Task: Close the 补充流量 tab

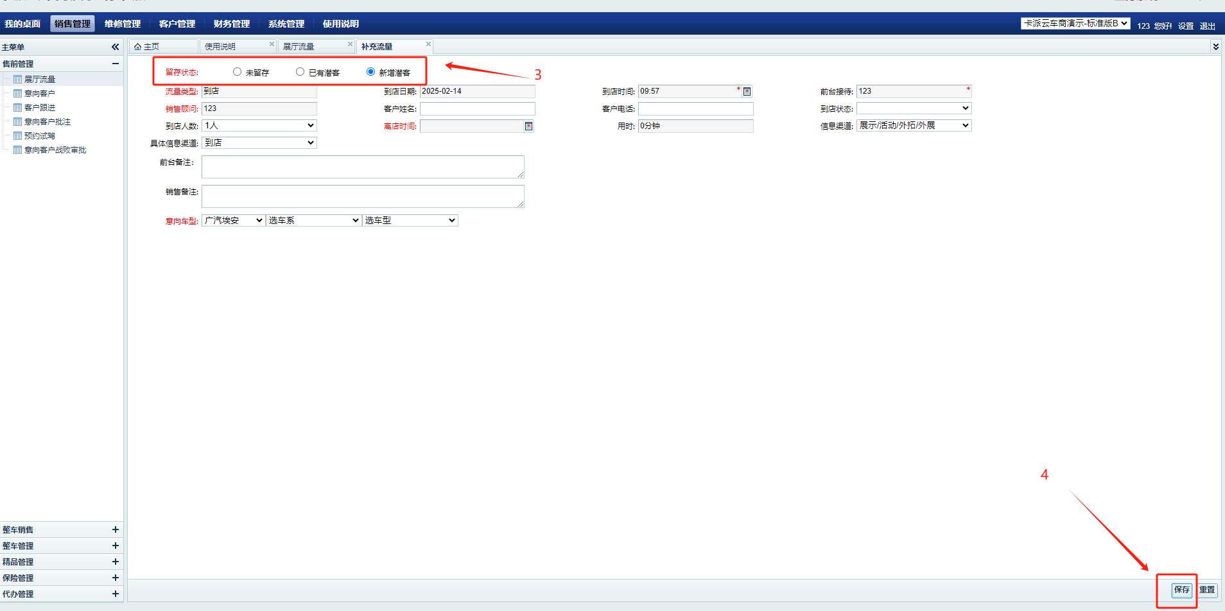Action: coord(428,44)
